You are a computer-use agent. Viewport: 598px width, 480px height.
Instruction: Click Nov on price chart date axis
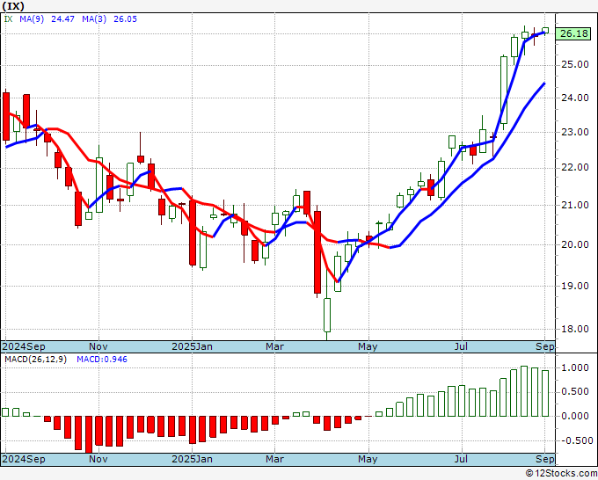coord(98,346)
